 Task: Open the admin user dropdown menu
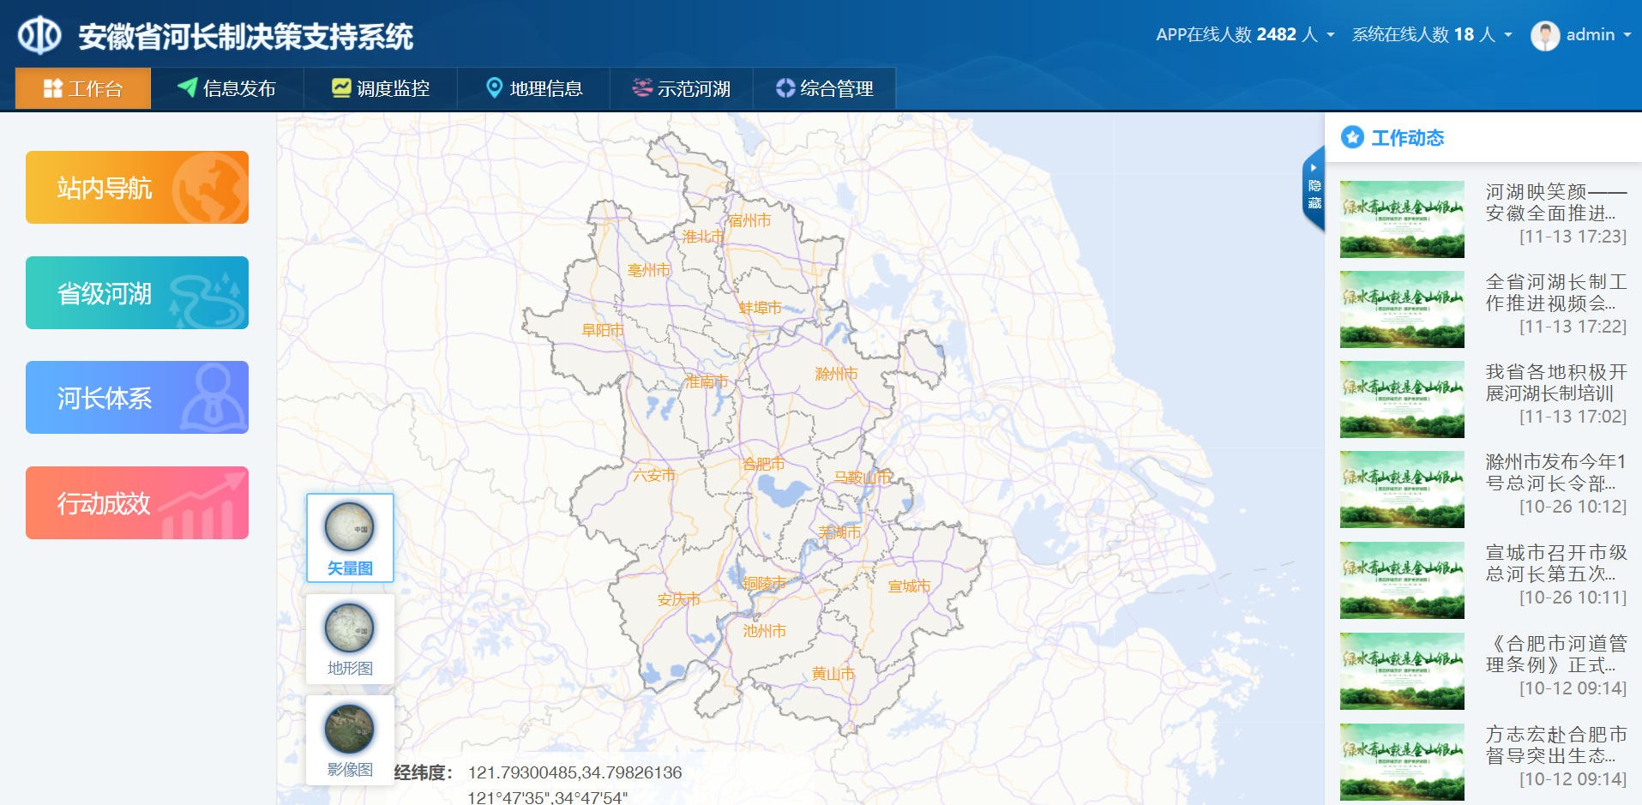(1626, 35)
